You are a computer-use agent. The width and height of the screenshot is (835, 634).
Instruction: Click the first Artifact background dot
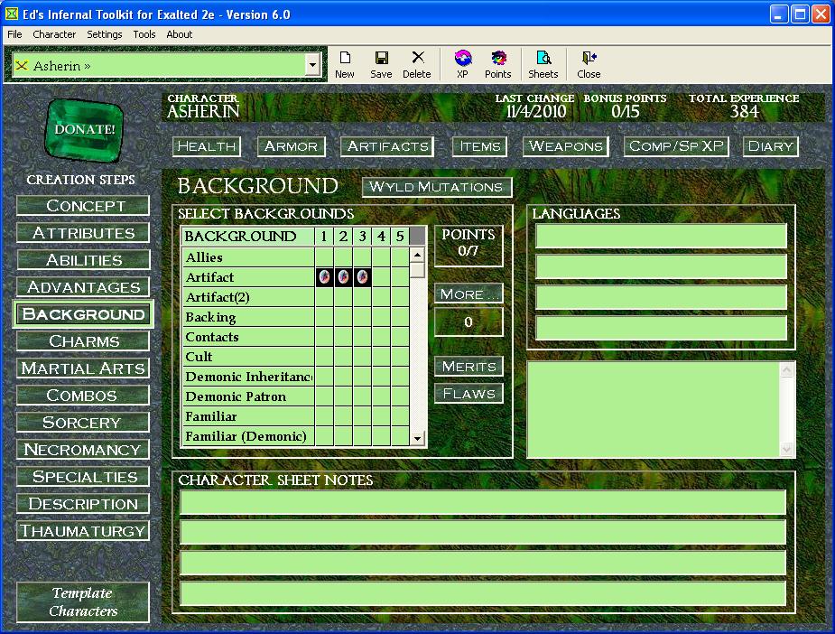click(324, 277)
